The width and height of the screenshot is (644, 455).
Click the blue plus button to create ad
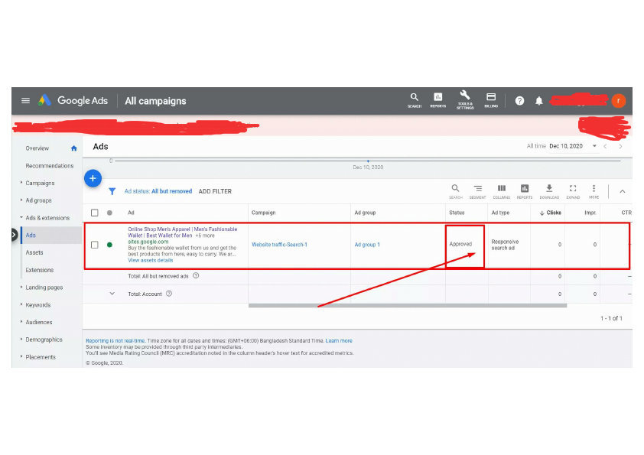click(93, 178)
